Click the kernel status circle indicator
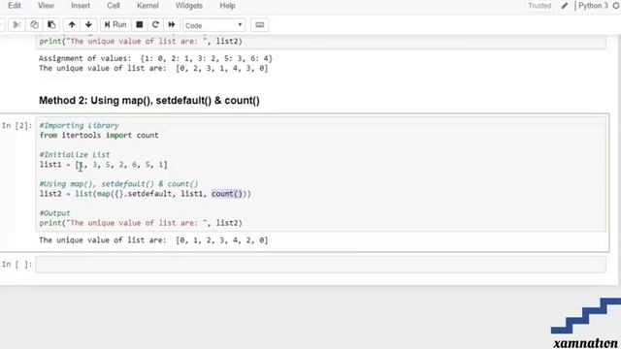 (x=616, y=6)
